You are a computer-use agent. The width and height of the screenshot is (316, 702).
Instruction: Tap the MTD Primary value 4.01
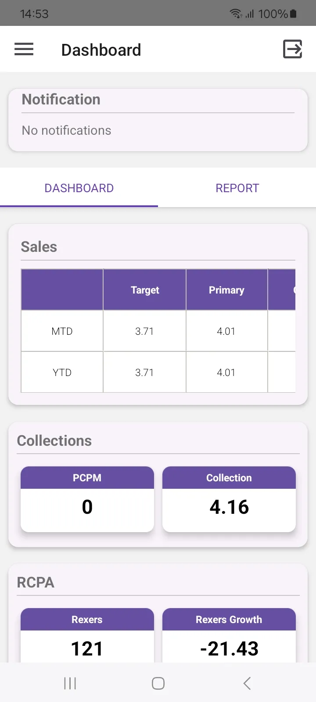[x=226, y=331]
